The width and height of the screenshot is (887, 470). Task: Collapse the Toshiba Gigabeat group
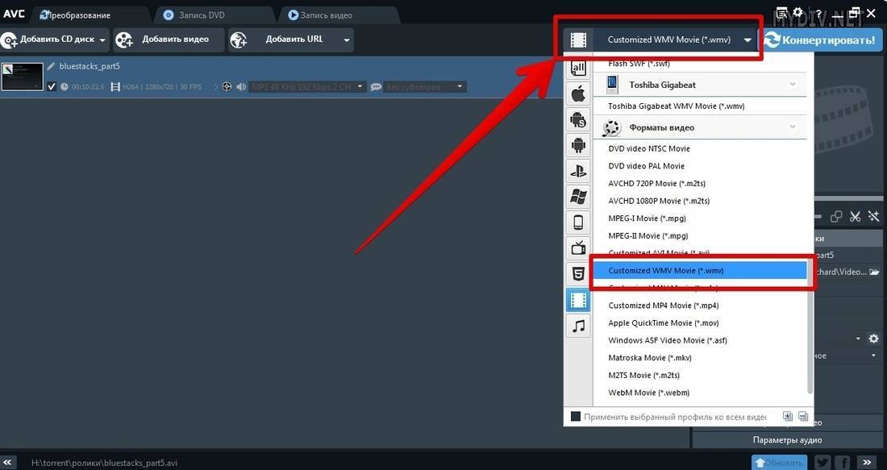click(793, 85)
